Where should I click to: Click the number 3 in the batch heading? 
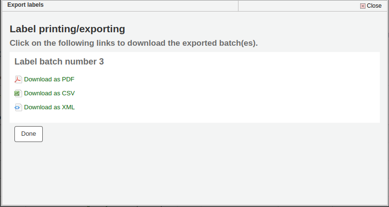[101, 62]
